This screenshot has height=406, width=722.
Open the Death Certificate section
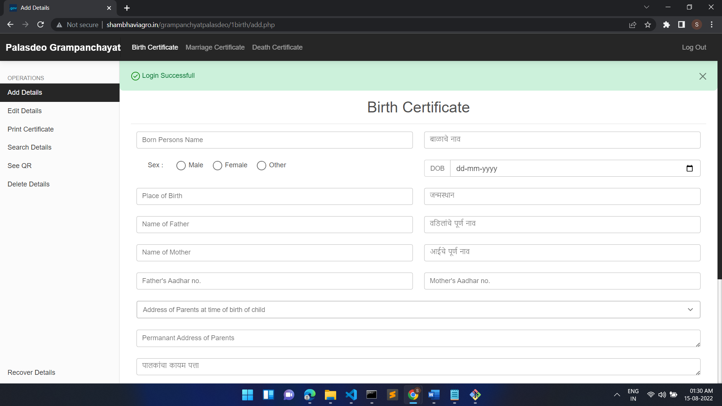(x=277, y=47)
